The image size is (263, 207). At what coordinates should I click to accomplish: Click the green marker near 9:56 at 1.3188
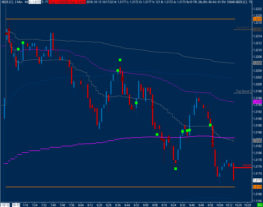coord(210,125)
